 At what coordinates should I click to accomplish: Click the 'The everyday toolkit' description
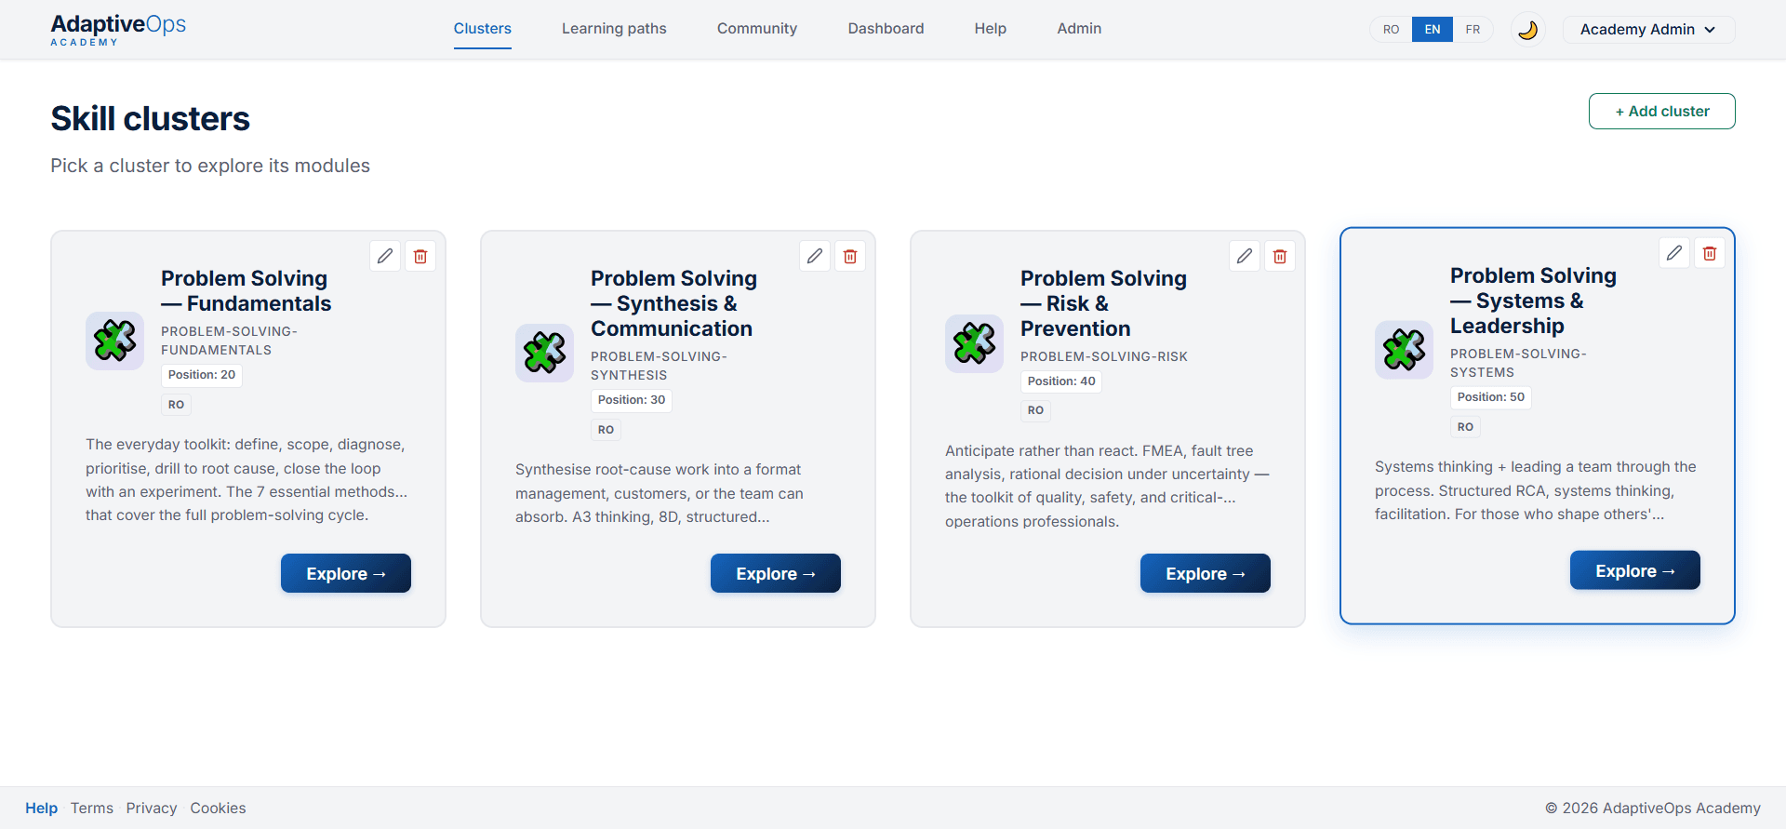pos(247,480)
